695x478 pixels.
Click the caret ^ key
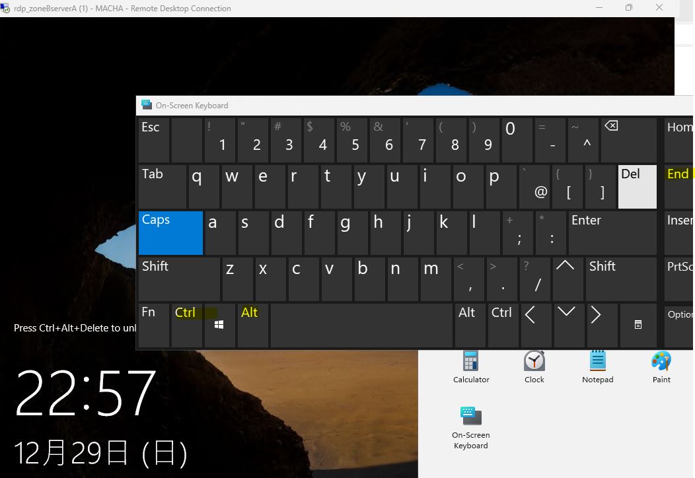click(x=583, y=139)
